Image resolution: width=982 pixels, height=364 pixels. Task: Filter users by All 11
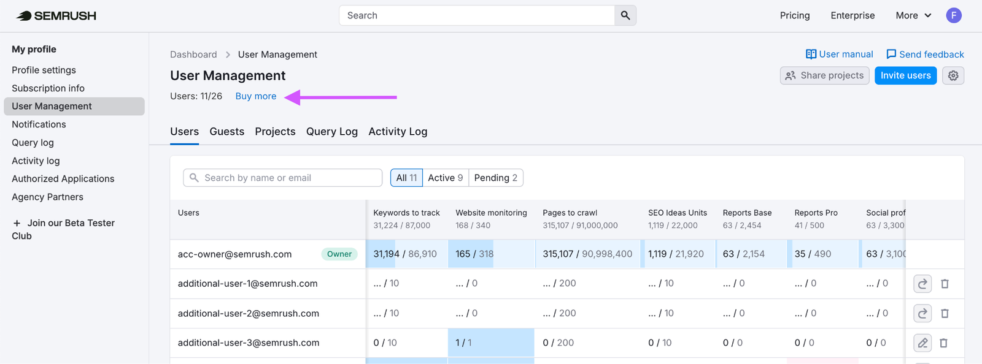click(x=406, y=178)
